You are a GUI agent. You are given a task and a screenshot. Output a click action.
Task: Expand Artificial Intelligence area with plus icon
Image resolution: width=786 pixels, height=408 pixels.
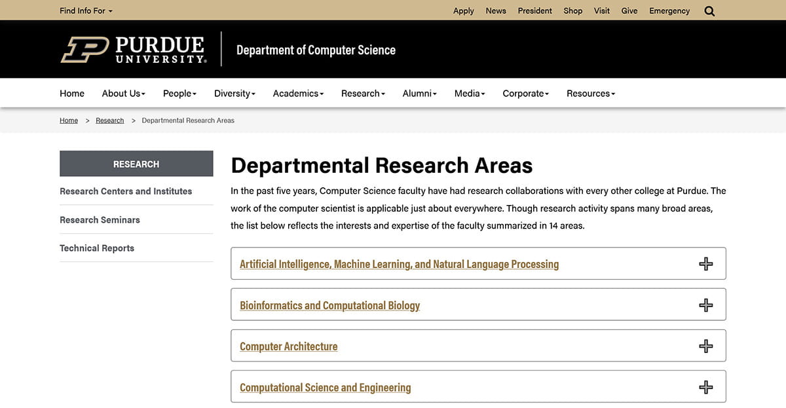706,263
